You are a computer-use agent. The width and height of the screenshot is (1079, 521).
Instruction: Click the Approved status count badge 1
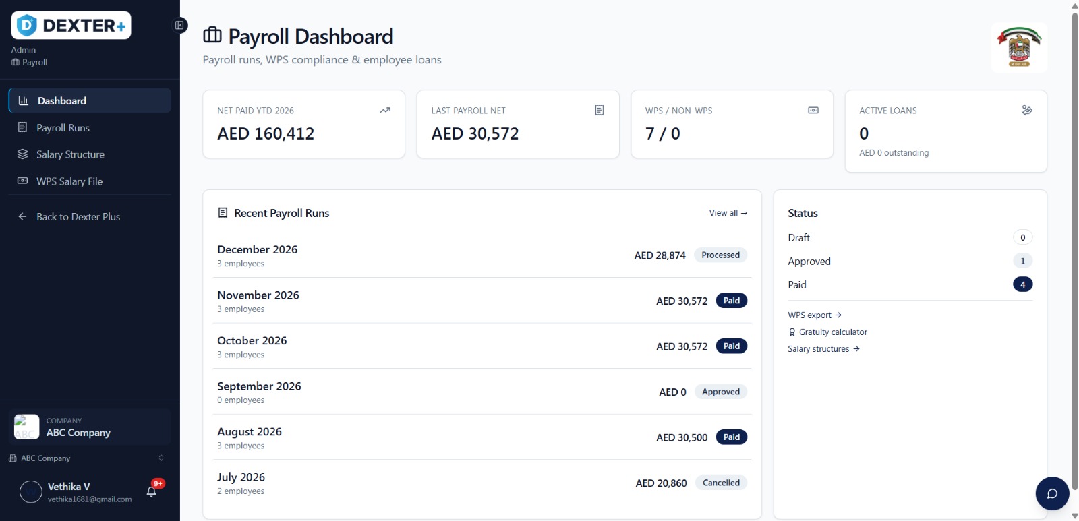pyautogui.click(x=1022, y=261)
